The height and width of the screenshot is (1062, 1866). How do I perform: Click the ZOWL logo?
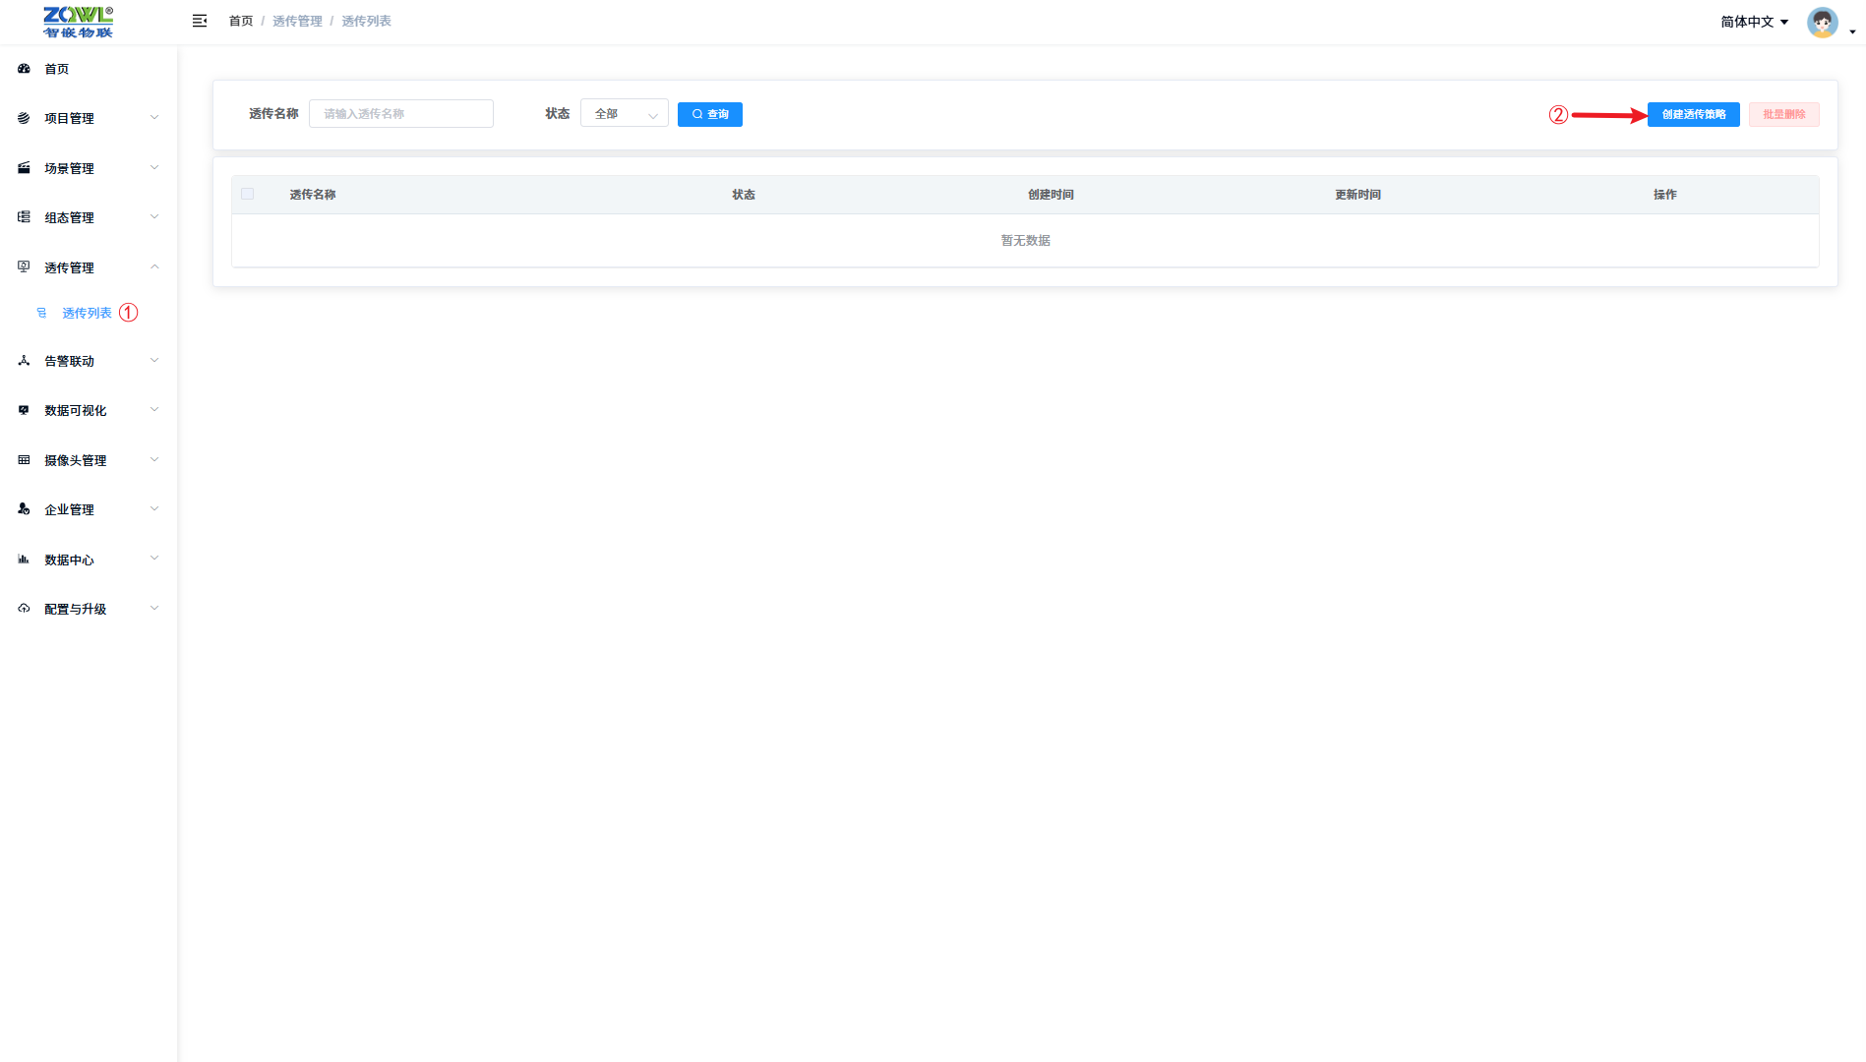[78, 22]
